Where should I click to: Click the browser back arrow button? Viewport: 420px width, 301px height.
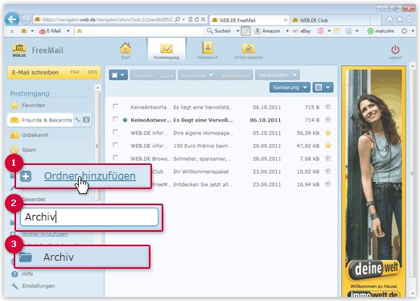click(12, 19)
